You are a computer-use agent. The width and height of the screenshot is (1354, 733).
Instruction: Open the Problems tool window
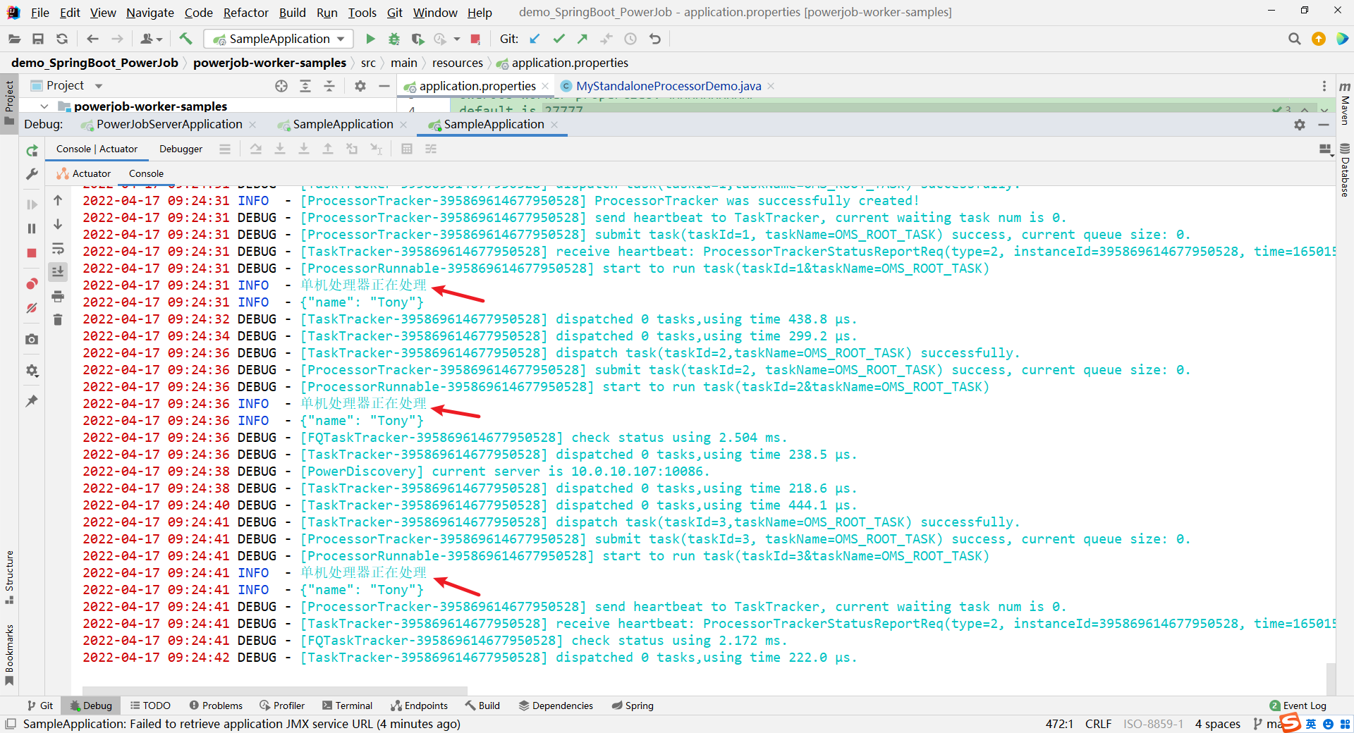(x=216, y=706)
